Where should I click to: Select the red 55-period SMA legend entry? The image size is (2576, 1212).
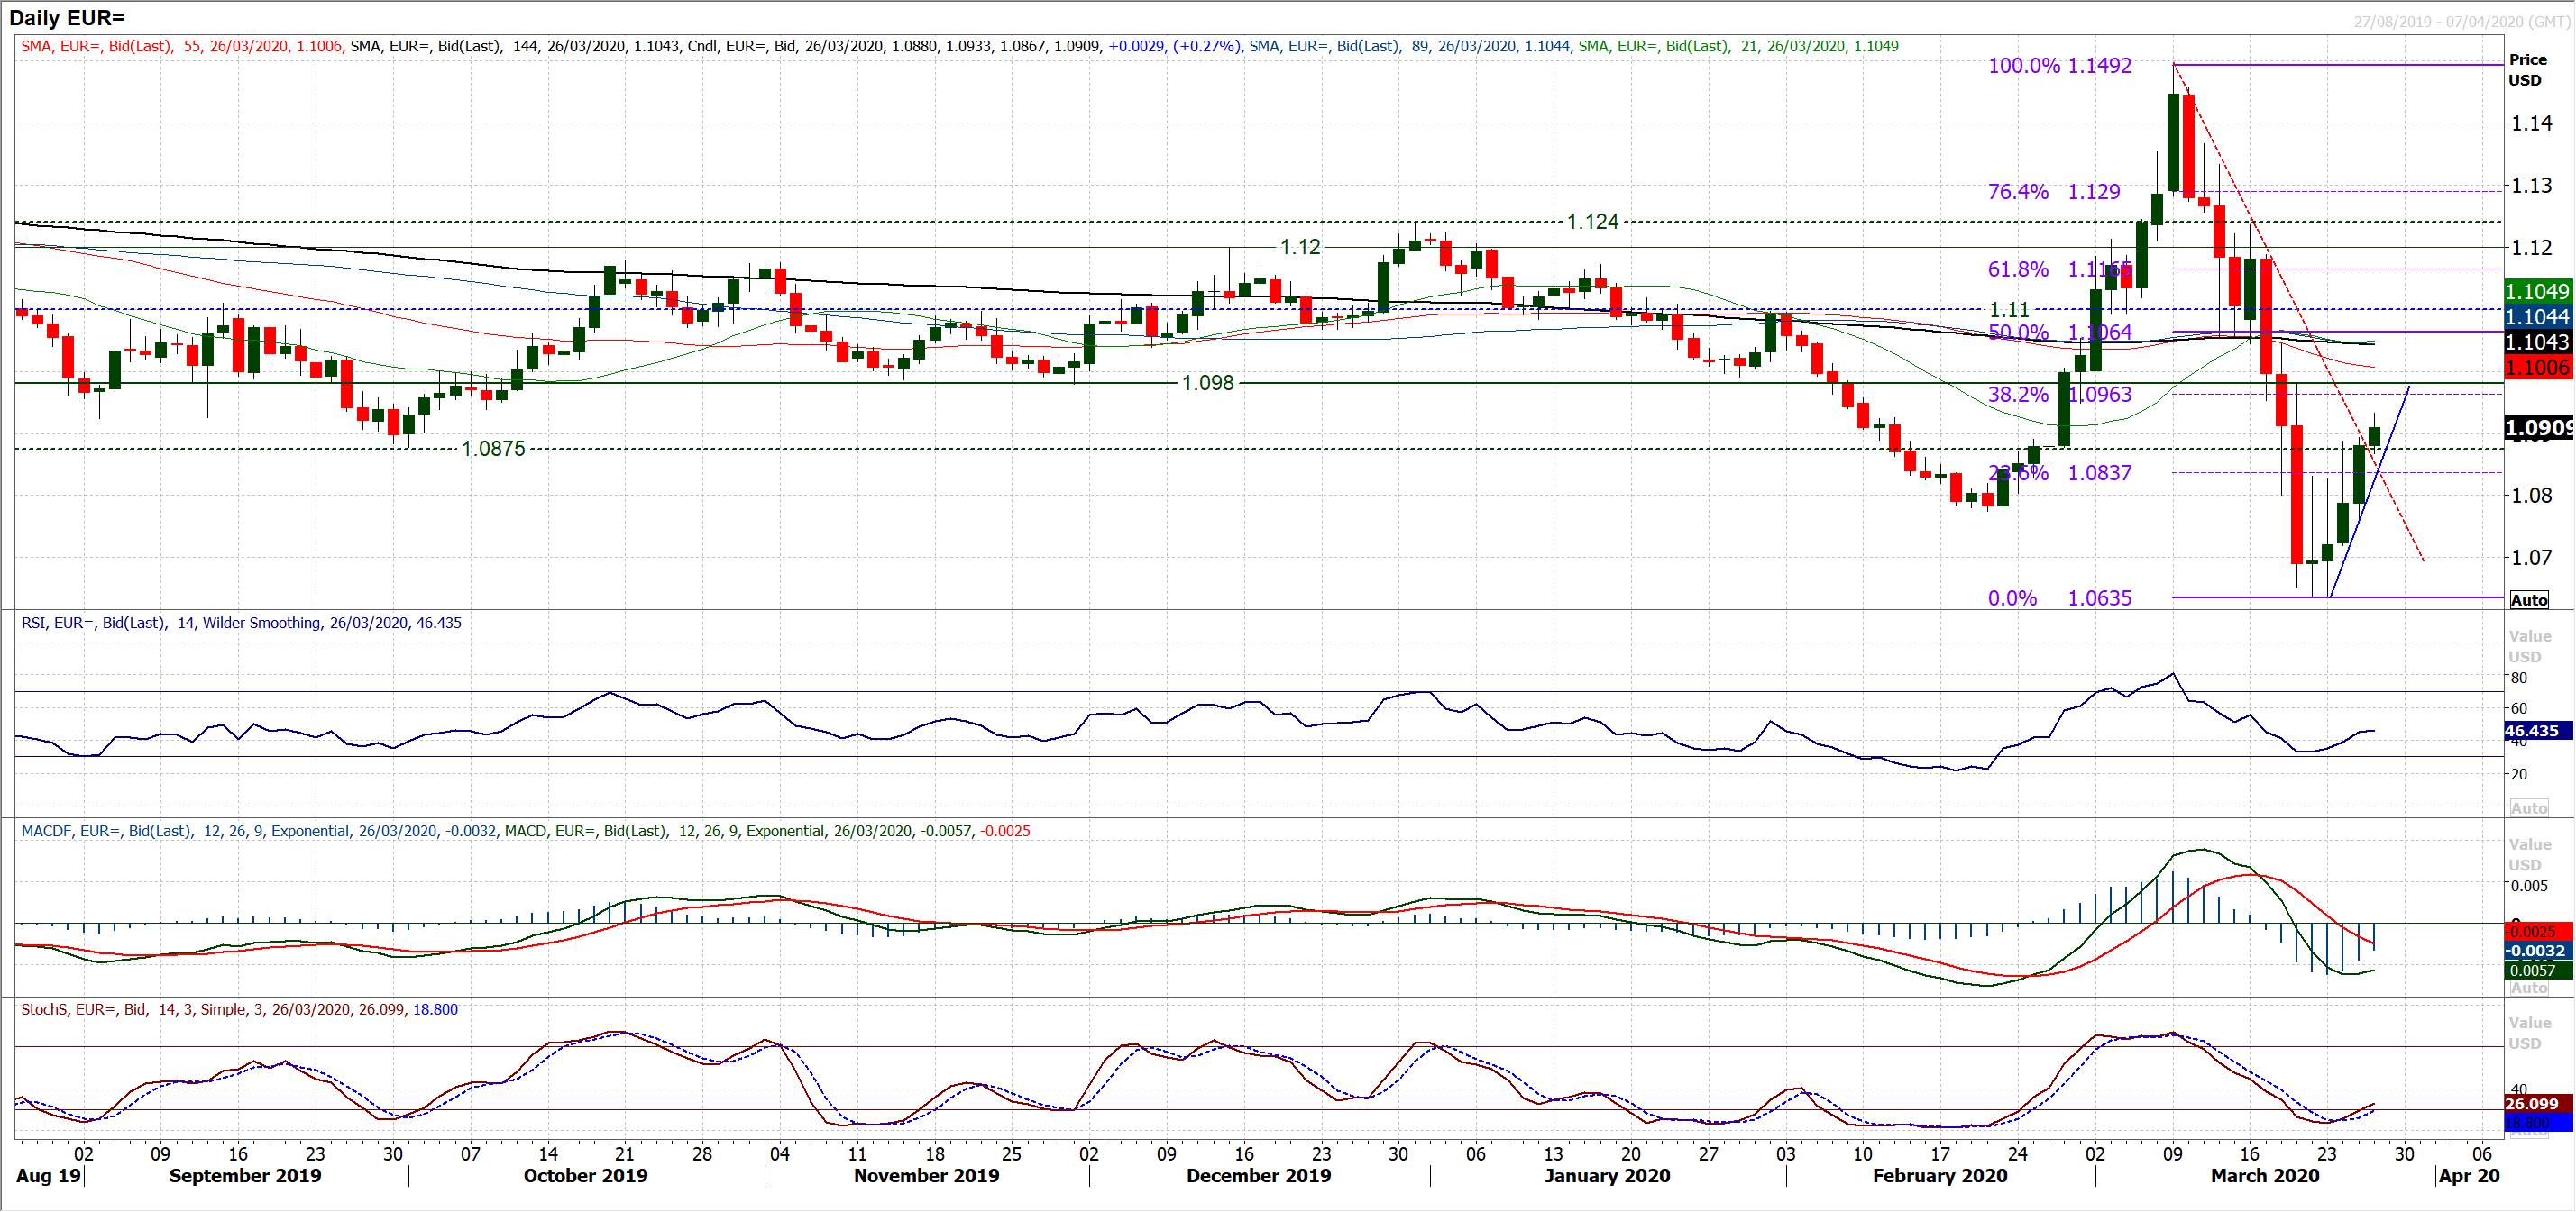pos(183,46)
